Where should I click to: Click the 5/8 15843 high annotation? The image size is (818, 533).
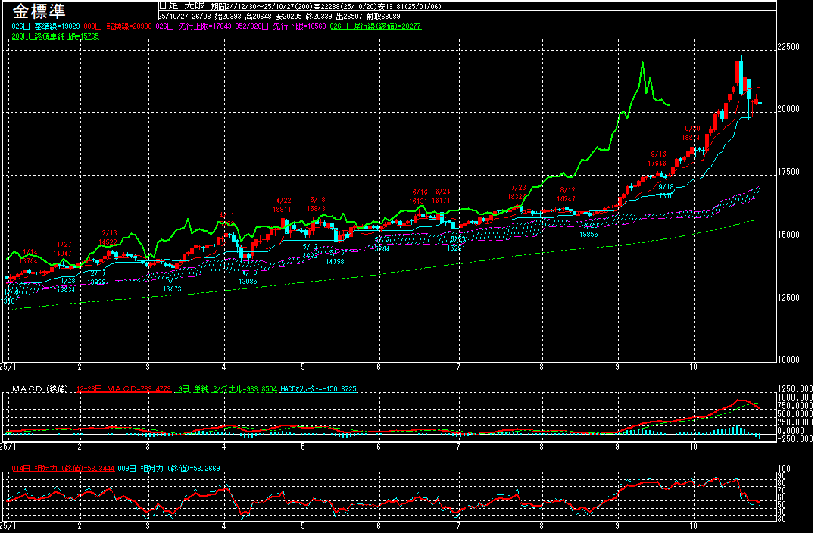point(317,204)
